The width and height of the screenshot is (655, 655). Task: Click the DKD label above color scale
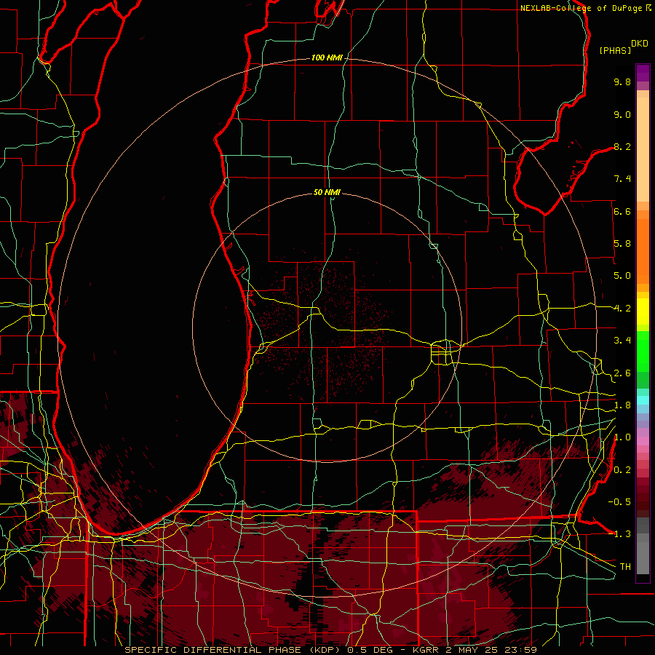[640, 44]
